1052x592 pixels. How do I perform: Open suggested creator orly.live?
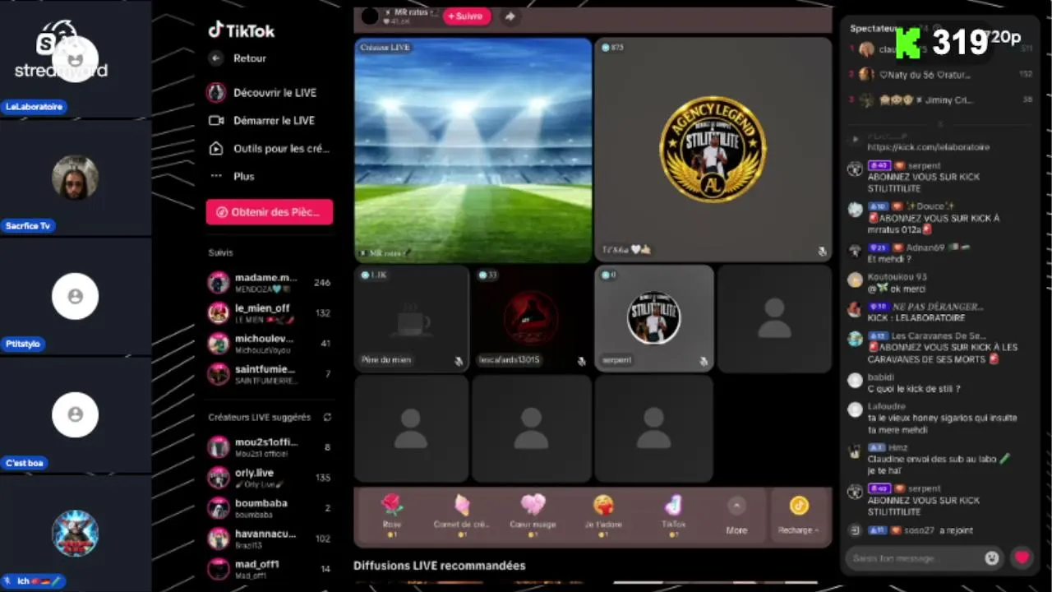270,478
